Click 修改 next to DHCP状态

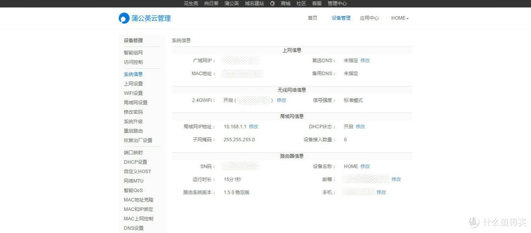(360, 127)
